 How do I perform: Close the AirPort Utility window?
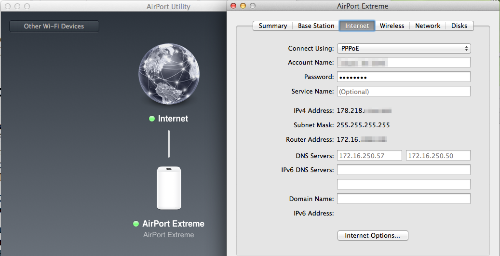(8, 6)
